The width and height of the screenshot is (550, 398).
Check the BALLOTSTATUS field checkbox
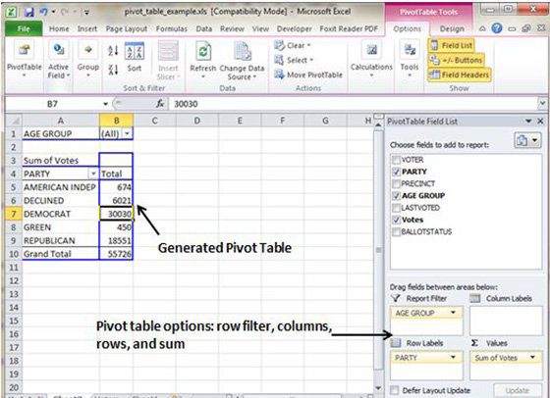coord(396,231)
